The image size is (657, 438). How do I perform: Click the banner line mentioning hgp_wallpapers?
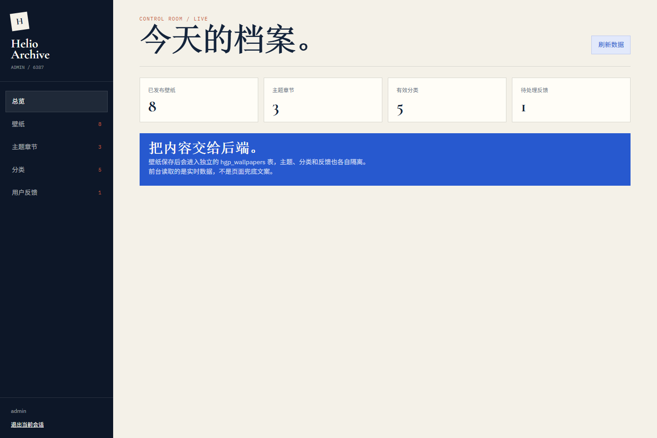(258, 162)
